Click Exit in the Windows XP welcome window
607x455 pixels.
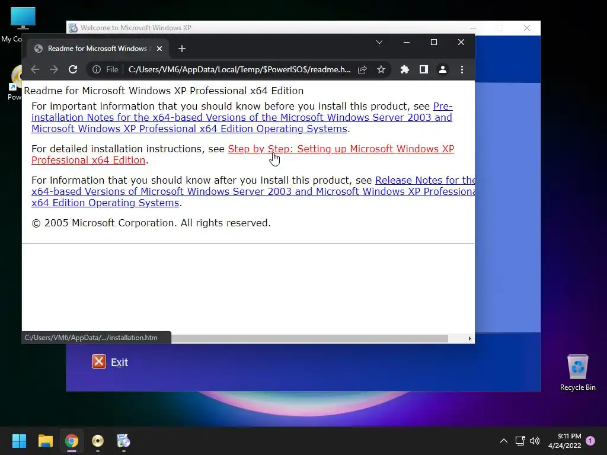pyautogui.click(x=119, y=363)
